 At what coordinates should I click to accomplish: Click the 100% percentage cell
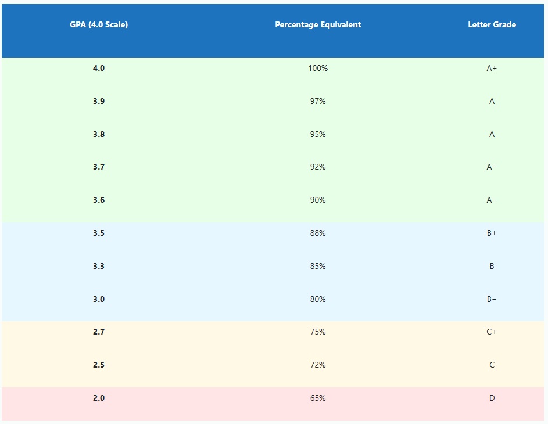click(x=318, y=68)
